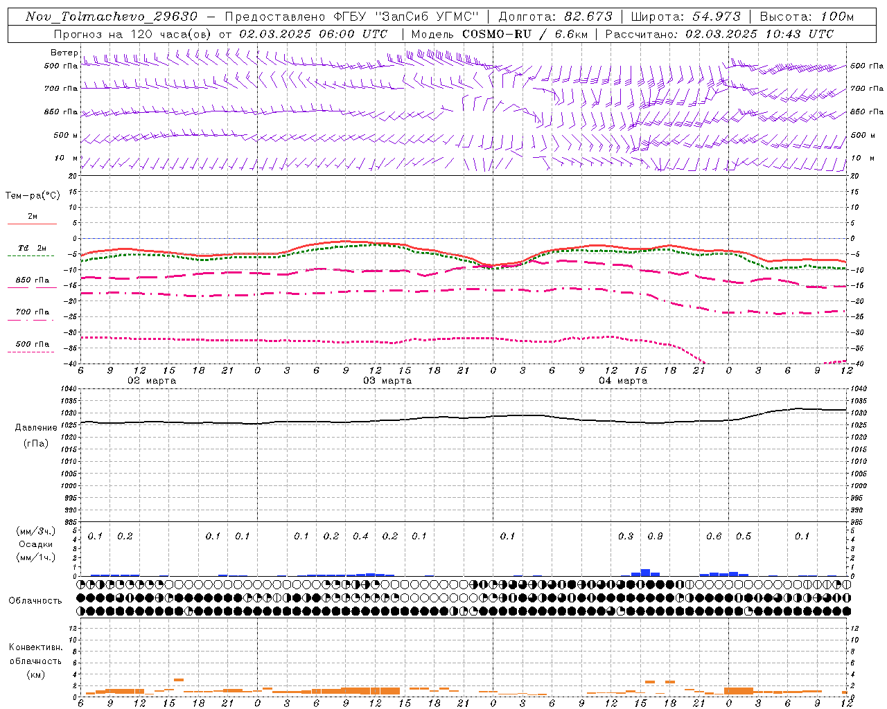Click the forecast start time '02.03.2025 06:00 UTC'

[x=313, y=34]
